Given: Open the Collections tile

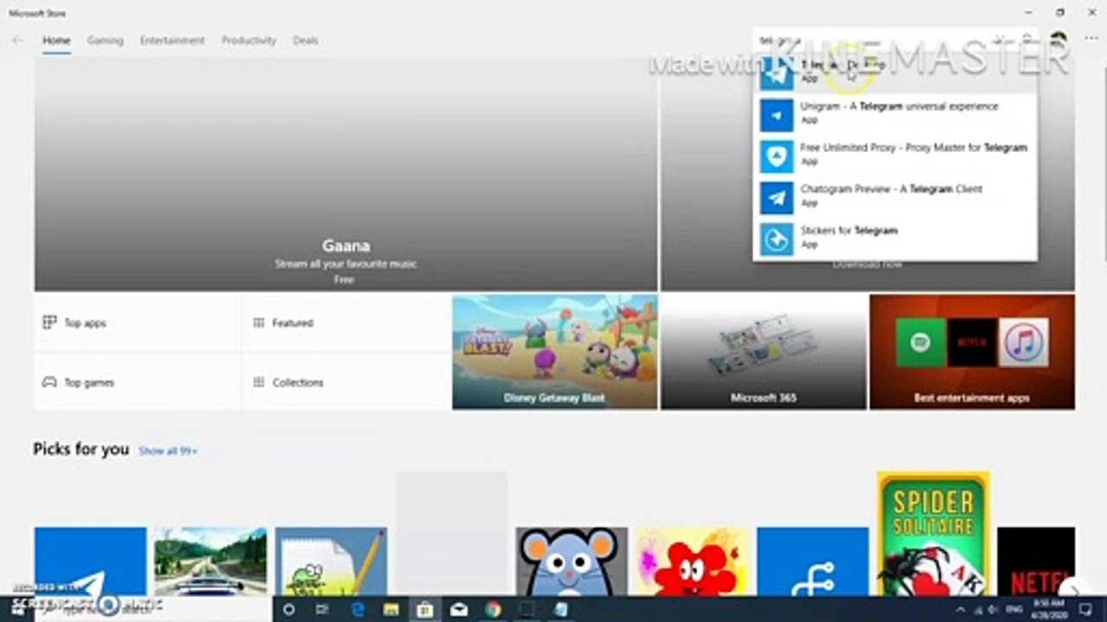Looking at the screenshot, I should click(x=346, y=382).
